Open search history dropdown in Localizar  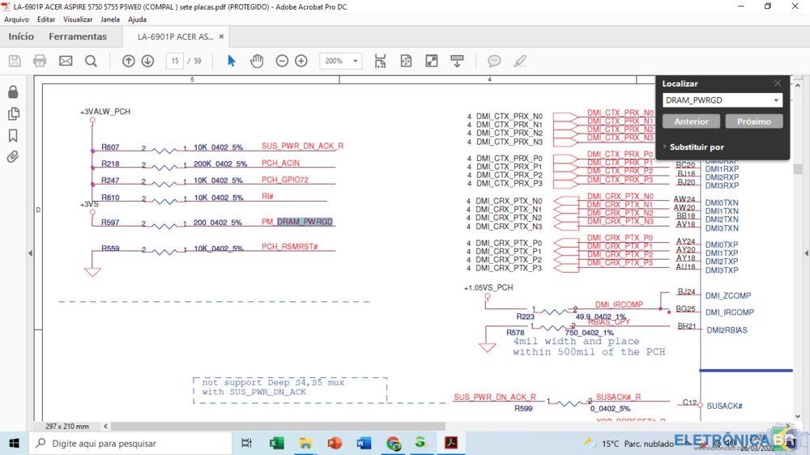point(776,101)
